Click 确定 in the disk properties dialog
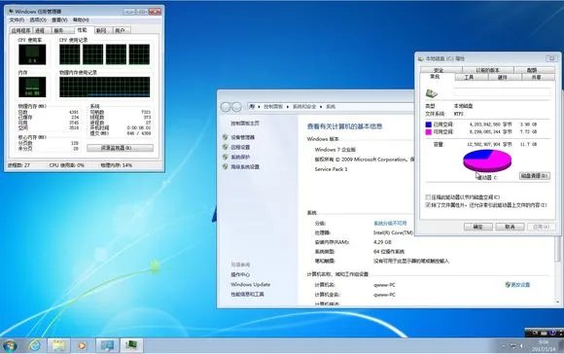Image resolution: width=564 pixels, height=354 pixels. pos(478,227)
